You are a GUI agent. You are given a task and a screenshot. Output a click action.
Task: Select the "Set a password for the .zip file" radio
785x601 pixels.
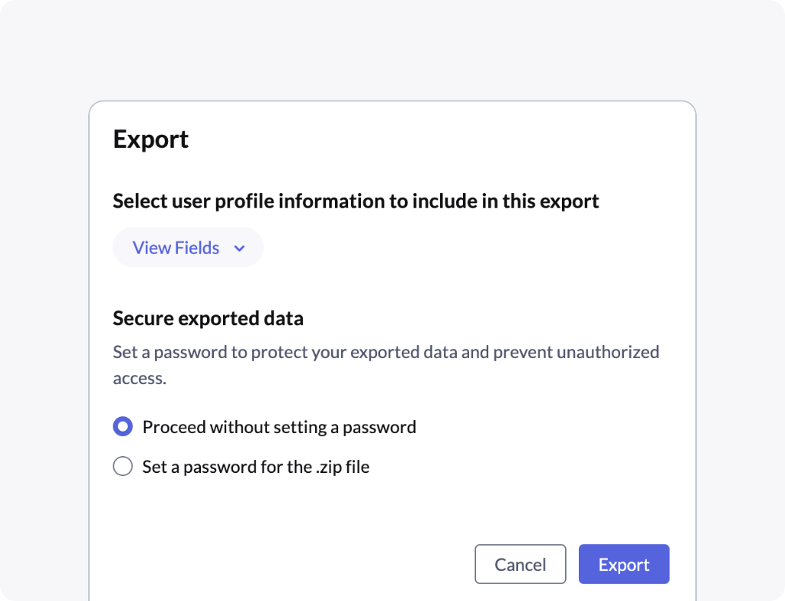(123, 466)
